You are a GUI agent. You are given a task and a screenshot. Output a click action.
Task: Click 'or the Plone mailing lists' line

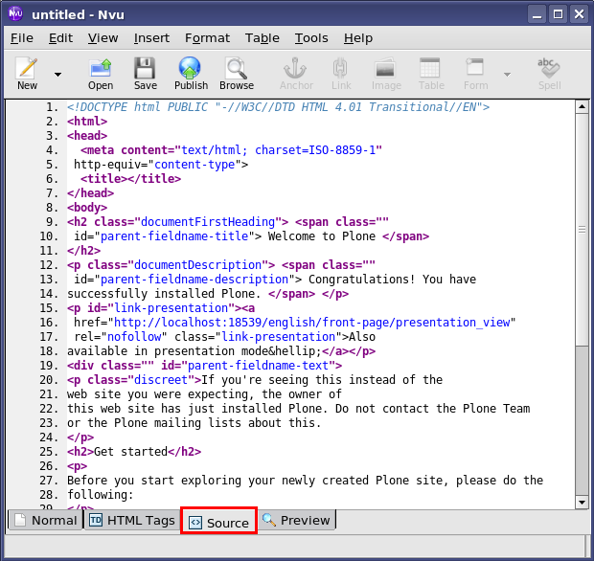(x=194, y=423)
